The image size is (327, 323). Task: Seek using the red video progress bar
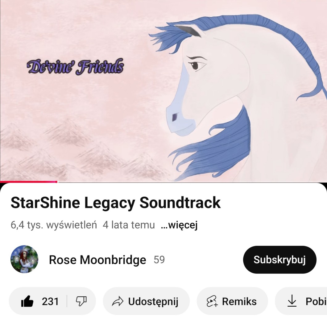(29, 182)
